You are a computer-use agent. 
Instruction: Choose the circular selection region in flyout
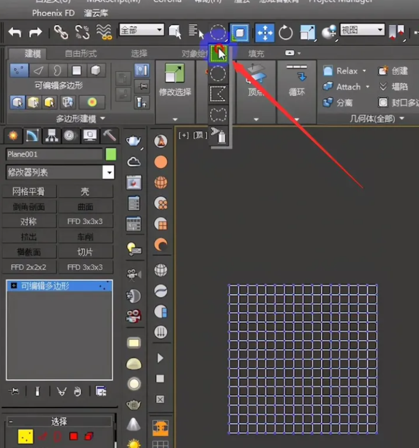pyautogui.click(x=218, y=74)
